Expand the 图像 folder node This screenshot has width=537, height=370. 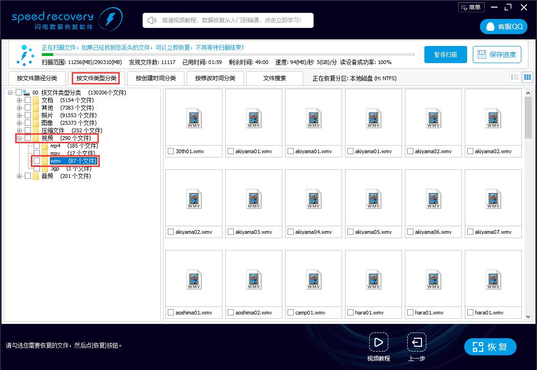[x=19, y=123]
